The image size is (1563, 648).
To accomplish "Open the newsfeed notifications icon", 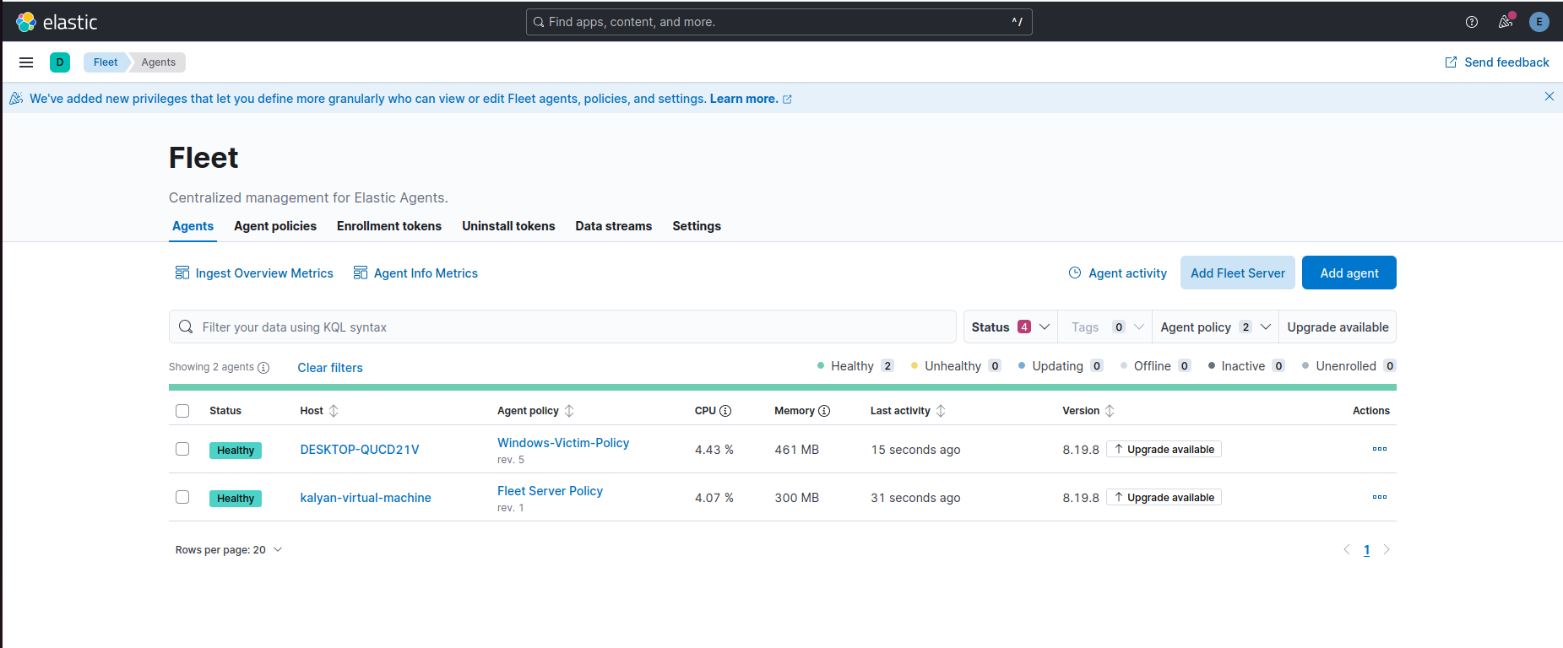I will tap(1505, 22).
